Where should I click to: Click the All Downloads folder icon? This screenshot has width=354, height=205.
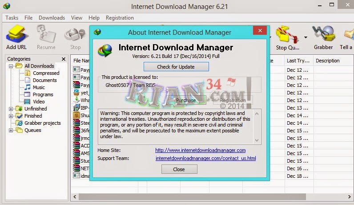[19, 66]
